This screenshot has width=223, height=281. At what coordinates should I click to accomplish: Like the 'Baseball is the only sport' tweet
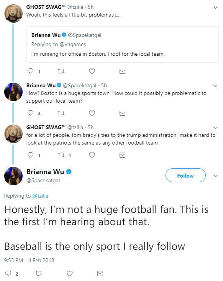click(70, 273)
